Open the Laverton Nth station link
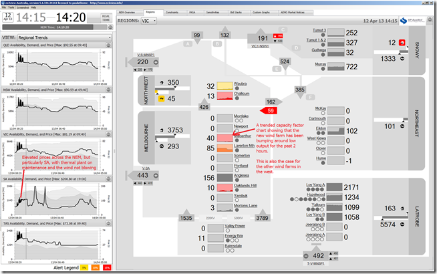Screen dimensions: 437x274 tap(244, 146)
